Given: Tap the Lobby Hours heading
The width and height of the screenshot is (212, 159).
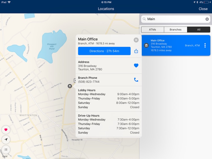Looking at the screenshot, I should (87, 90).
